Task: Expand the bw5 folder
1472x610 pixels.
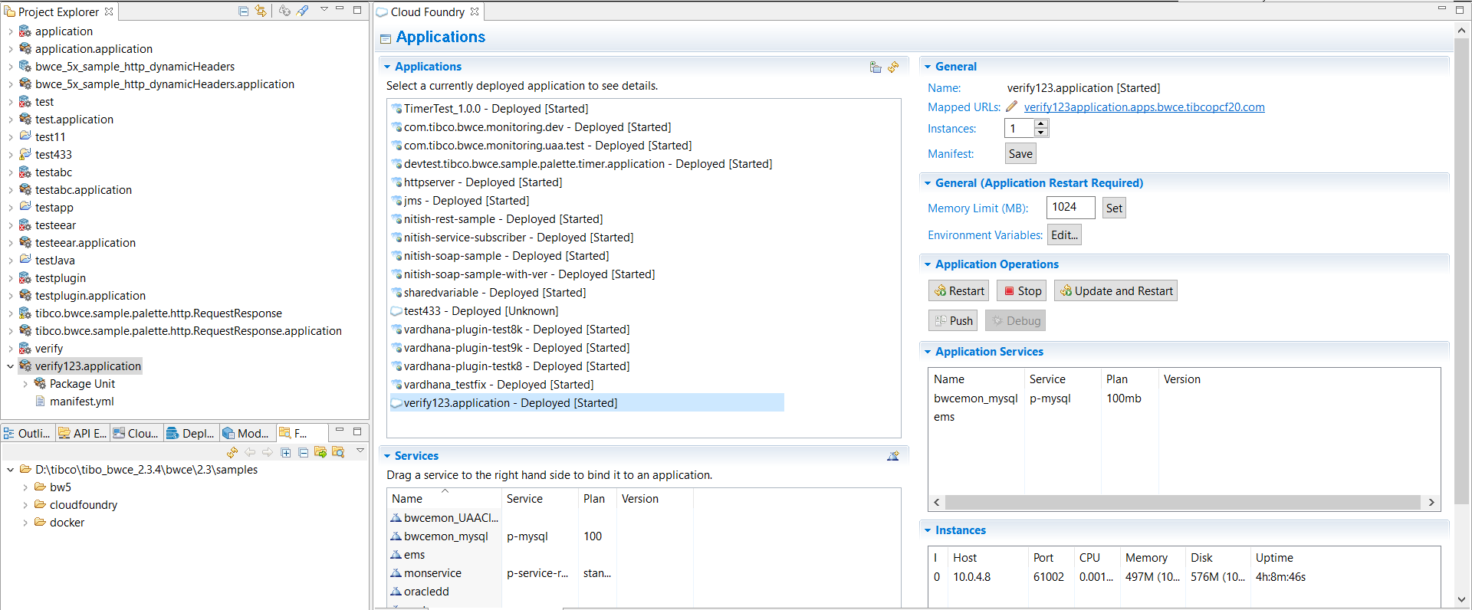Action: click(x=25, y=487)
